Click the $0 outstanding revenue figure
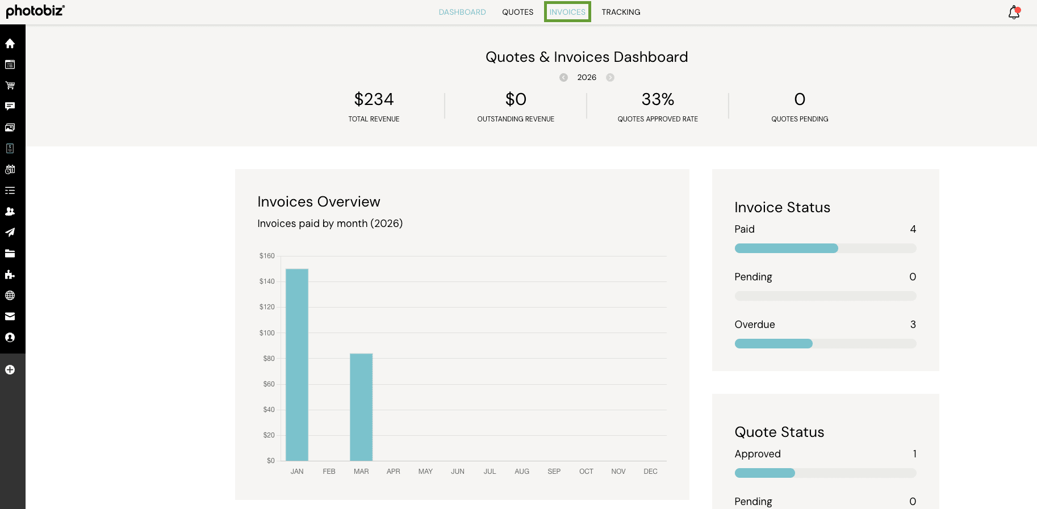 coord(516,99)
